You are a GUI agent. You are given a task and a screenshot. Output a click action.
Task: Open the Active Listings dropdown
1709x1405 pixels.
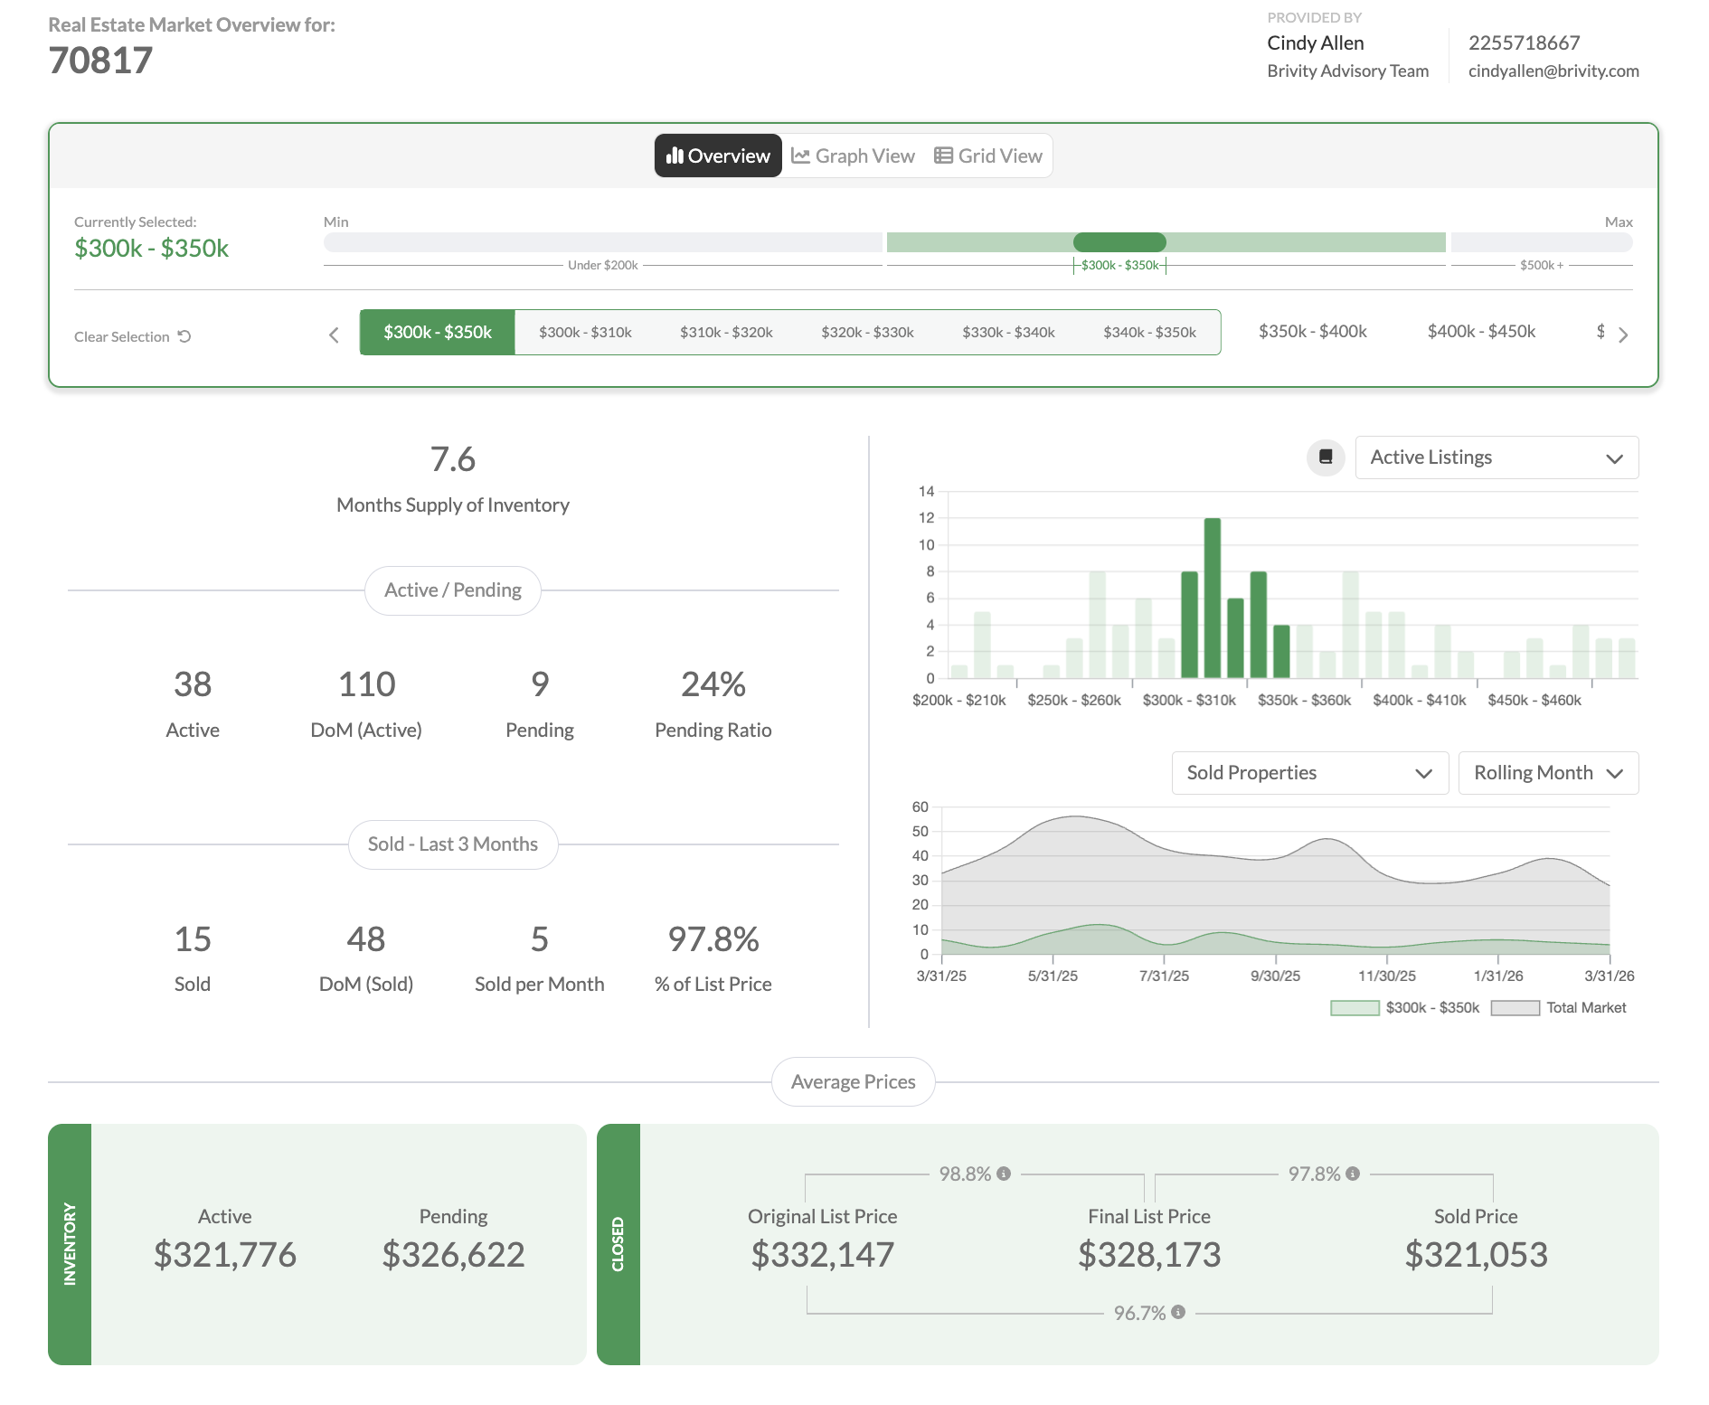tap(1497, 457)
